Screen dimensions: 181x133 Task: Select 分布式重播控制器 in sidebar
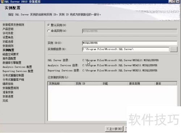[x=13, y=75]
